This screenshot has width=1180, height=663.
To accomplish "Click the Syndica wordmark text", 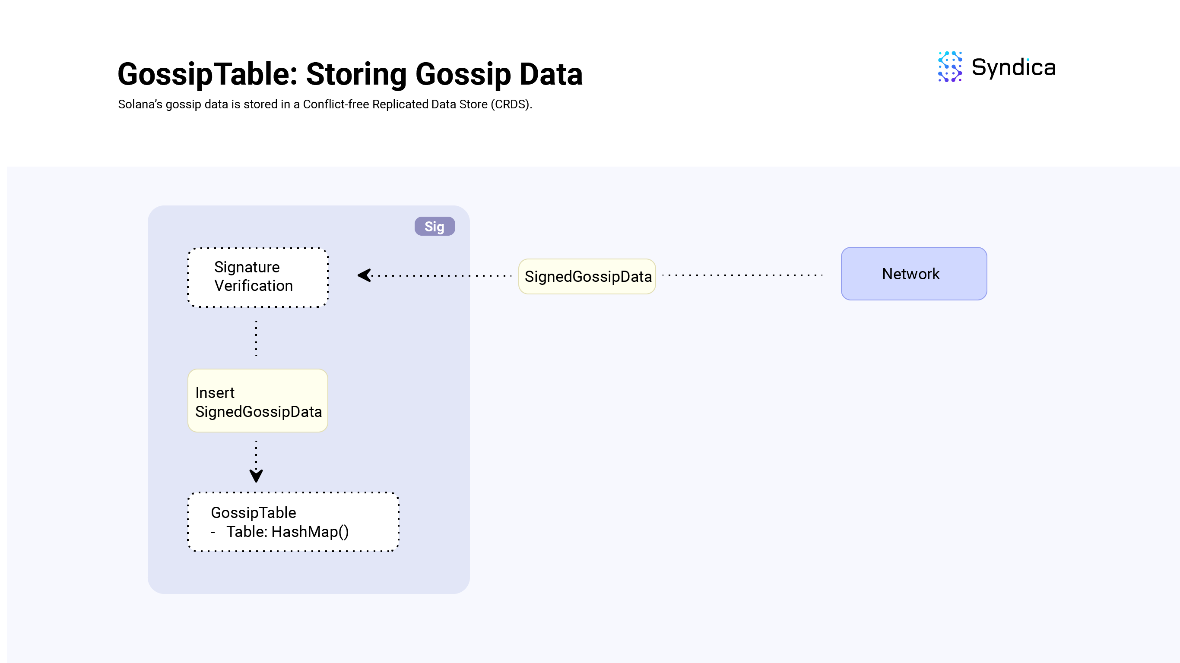I will [x=1015, y=68].
